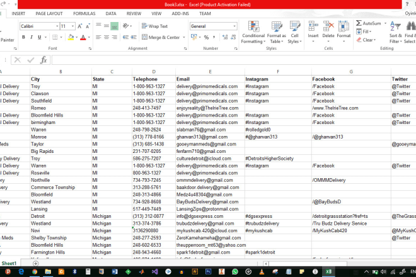Decrease decimal places
The height and width of the screenshot is (277, 416).
(x=233, y=37)
